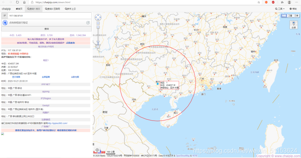This screenshot has height=158, width=301.
Task: Click the 谷歌地图 link
Action: (x=75, y=77)
